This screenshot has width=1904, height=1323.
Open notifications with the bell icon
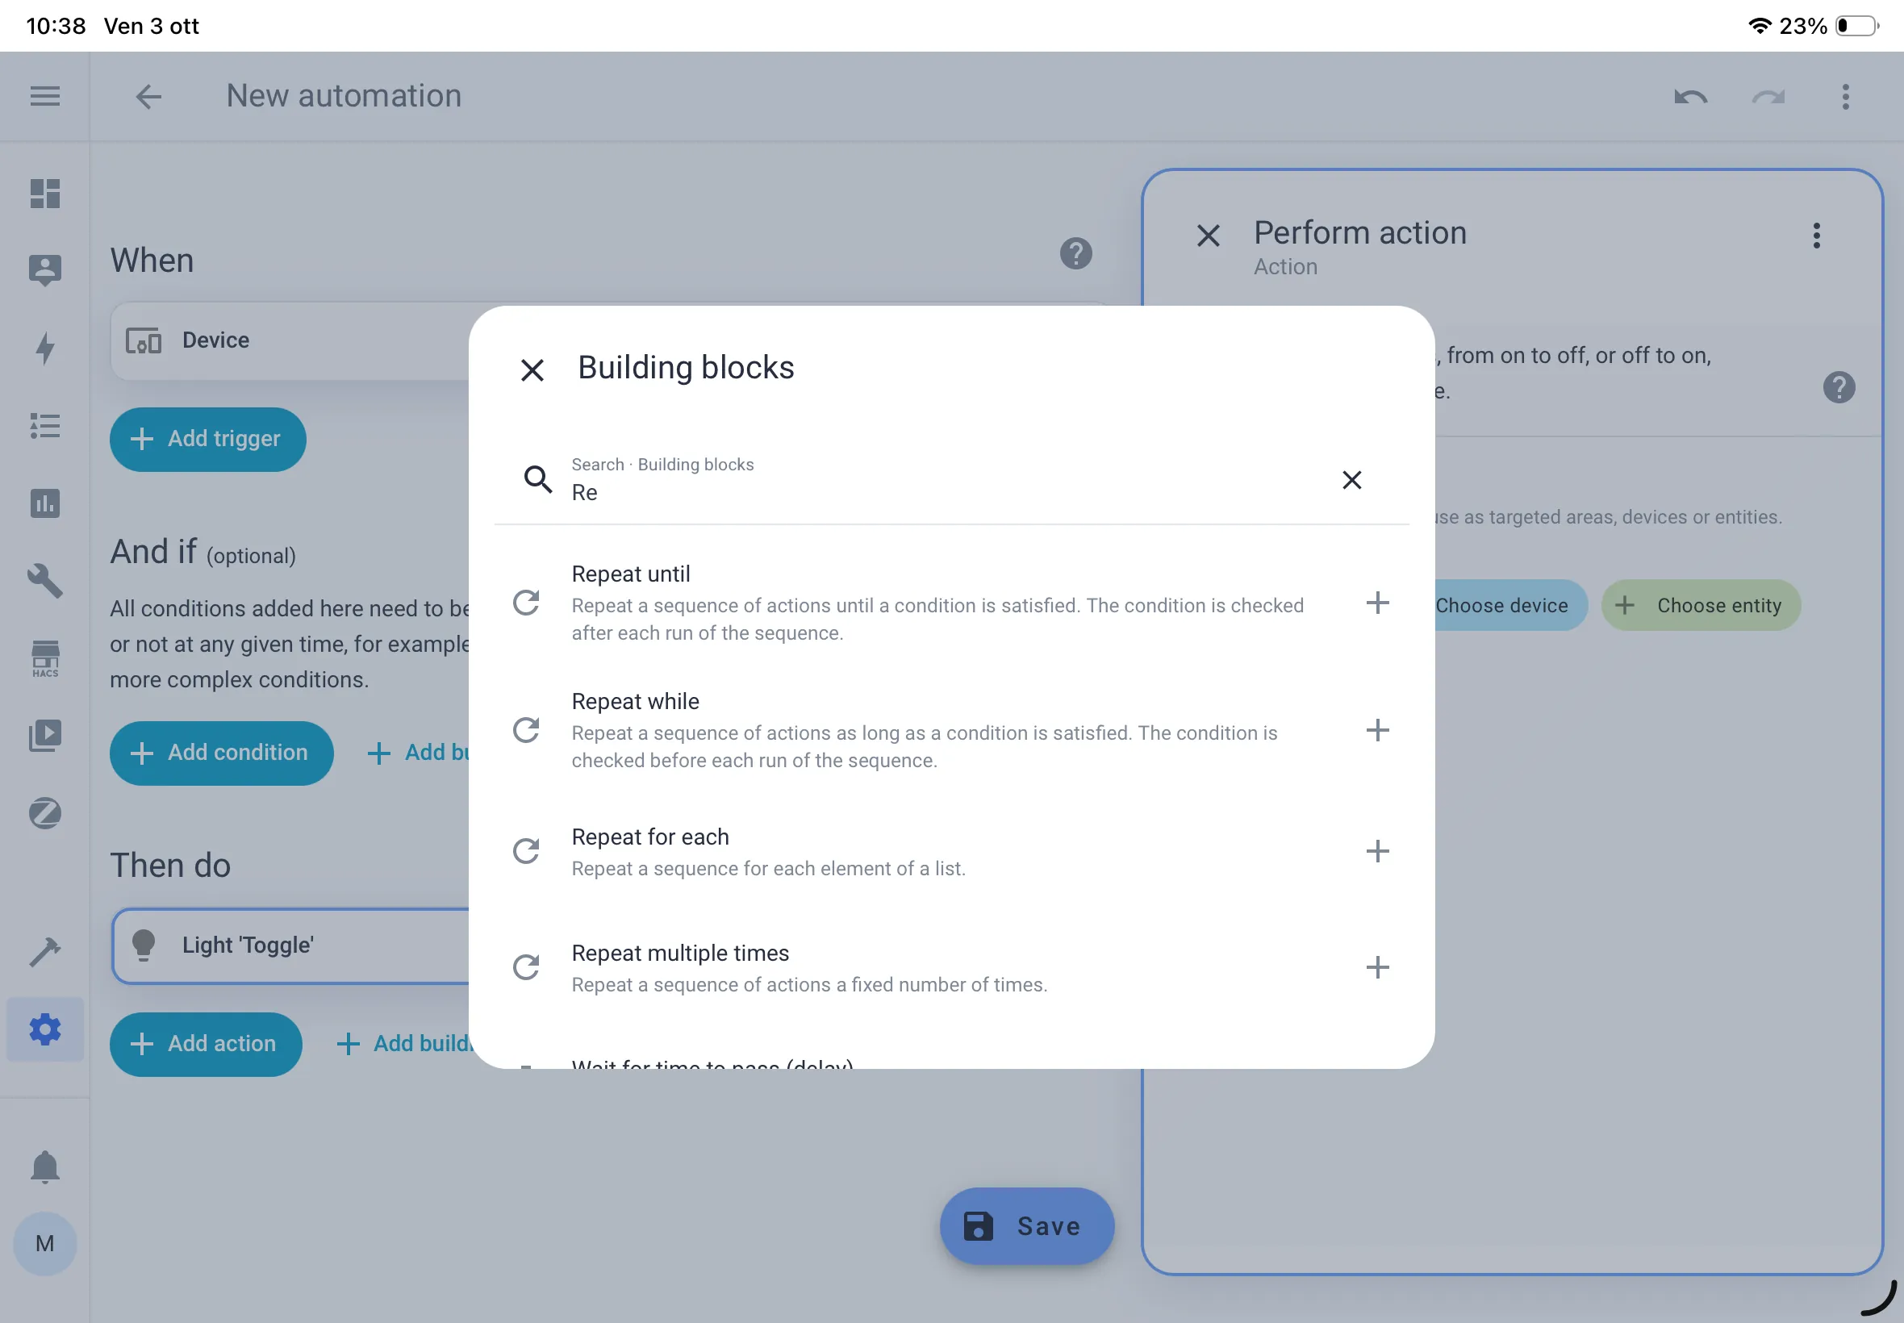point(46,1167)
